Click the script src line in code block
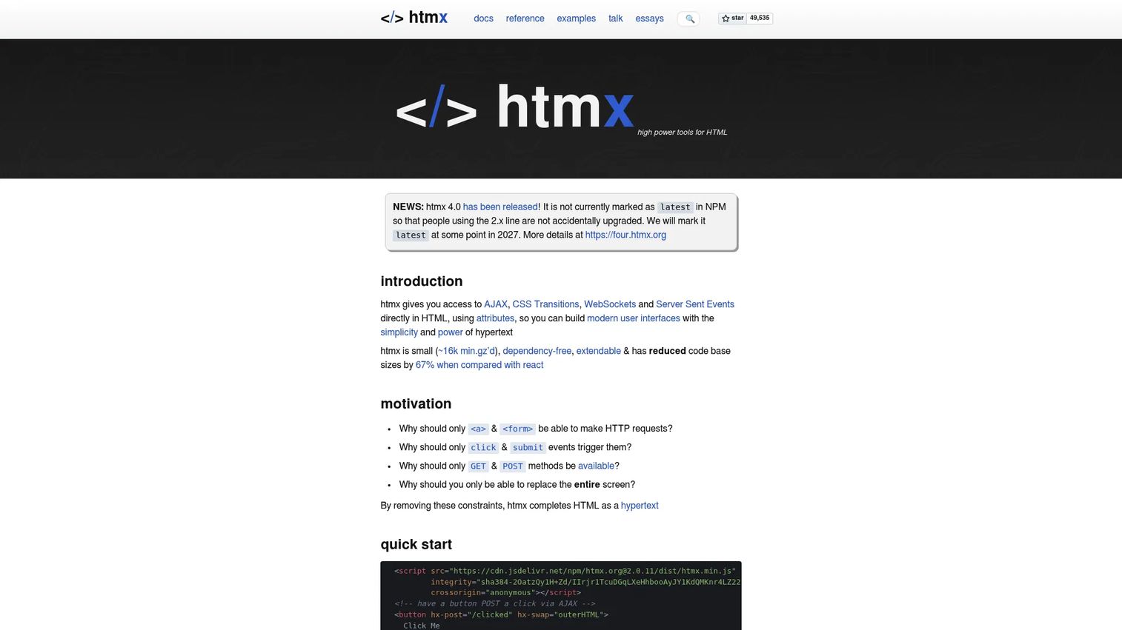 (565, 571)
